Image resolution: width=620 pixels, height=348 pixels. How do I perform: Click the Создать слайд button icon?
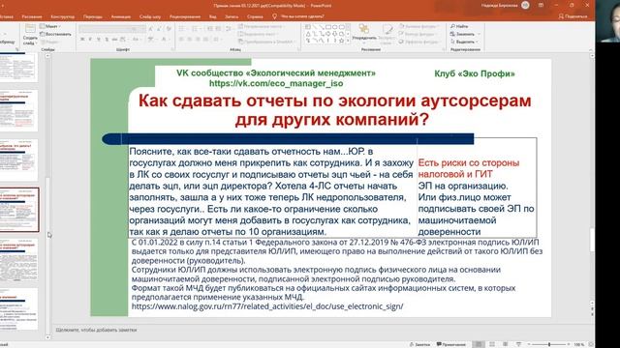click(30, 28)
